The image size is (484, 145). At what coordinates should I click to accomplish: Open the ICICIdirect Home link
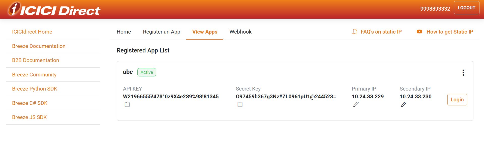click(32, 32)
